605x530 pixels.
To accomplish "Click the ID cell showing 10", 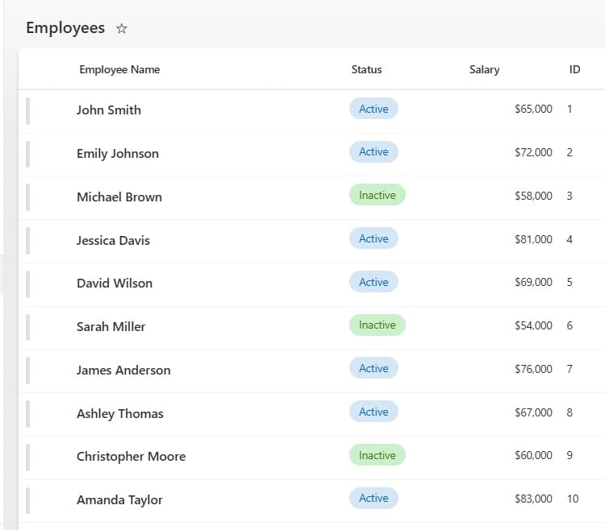I will [573, 499].
